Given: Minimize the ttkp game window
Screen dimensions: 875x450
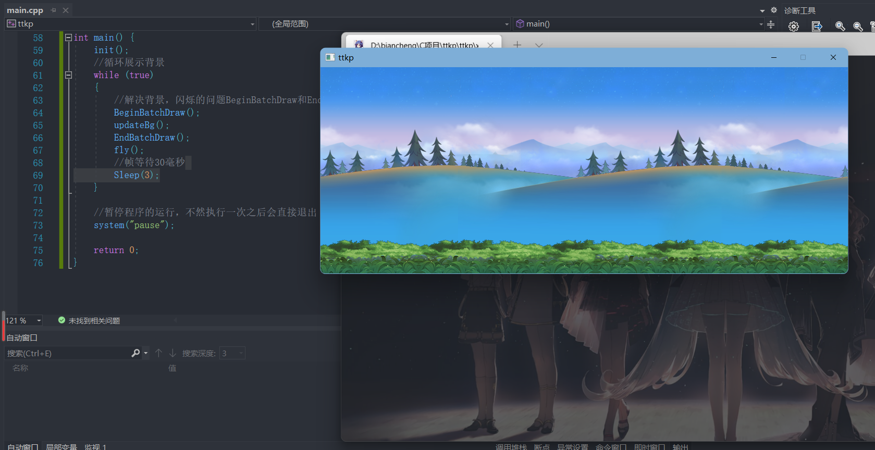Looking at the screenshot, I should [x=774, y=57].
